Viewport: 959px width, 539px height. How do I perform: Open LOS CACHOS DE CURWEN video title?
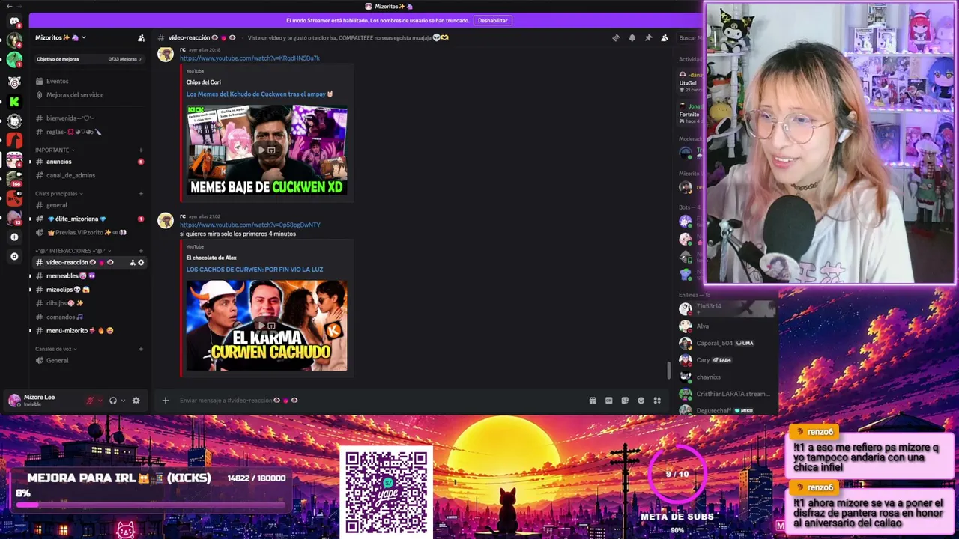(x=255, y=269)
